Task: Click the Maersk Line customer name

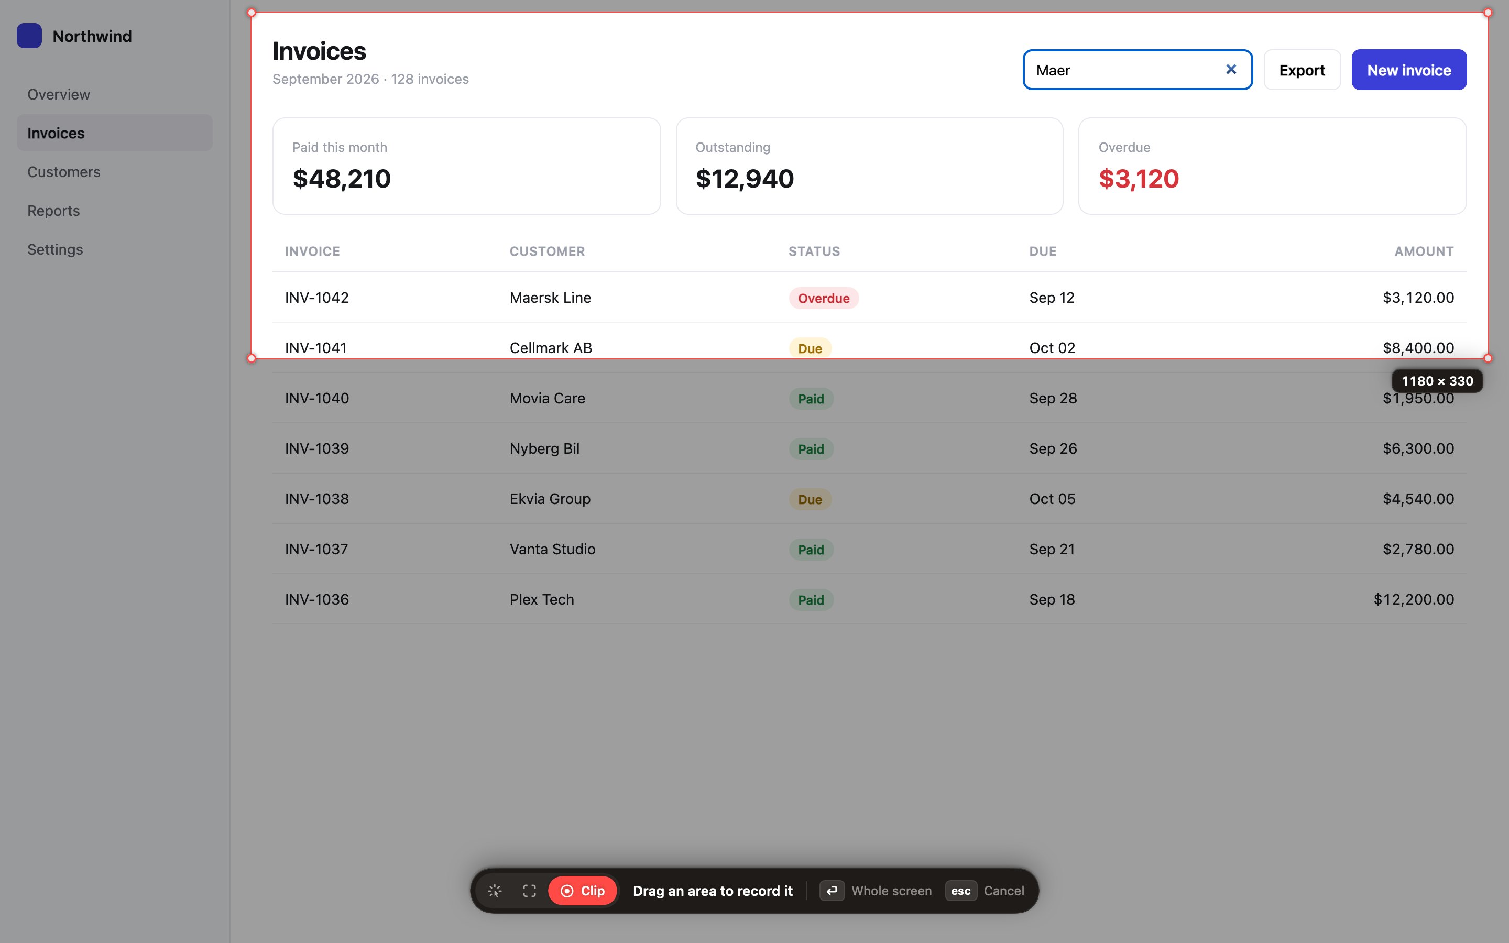Action: [550, 298]
